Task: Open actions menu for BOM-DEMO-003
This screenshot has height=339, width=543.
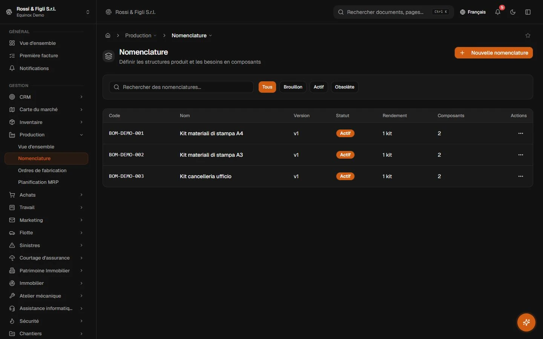Action: tap(521, 176)
